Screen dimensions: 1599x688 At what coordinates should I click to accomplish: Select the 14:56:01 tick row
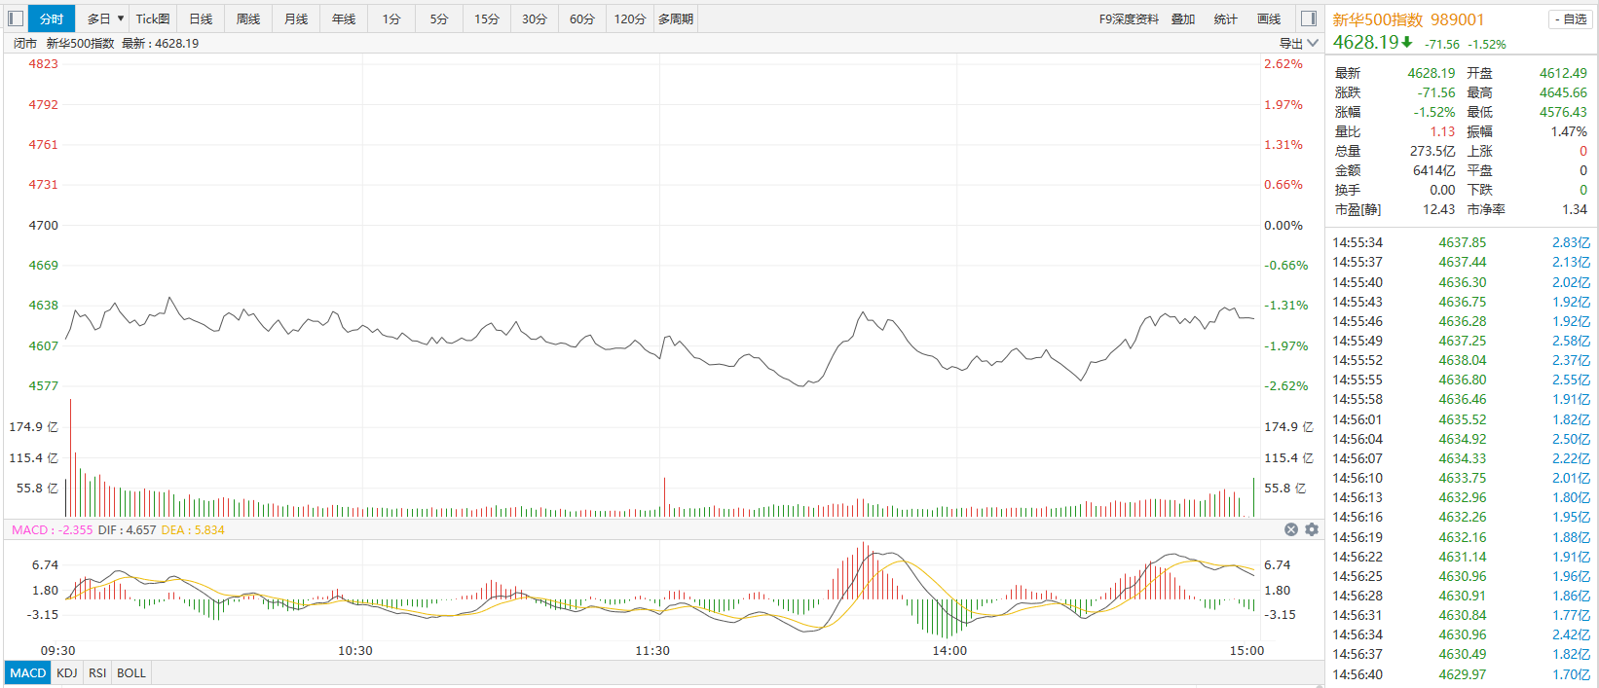click(1461, 419)
